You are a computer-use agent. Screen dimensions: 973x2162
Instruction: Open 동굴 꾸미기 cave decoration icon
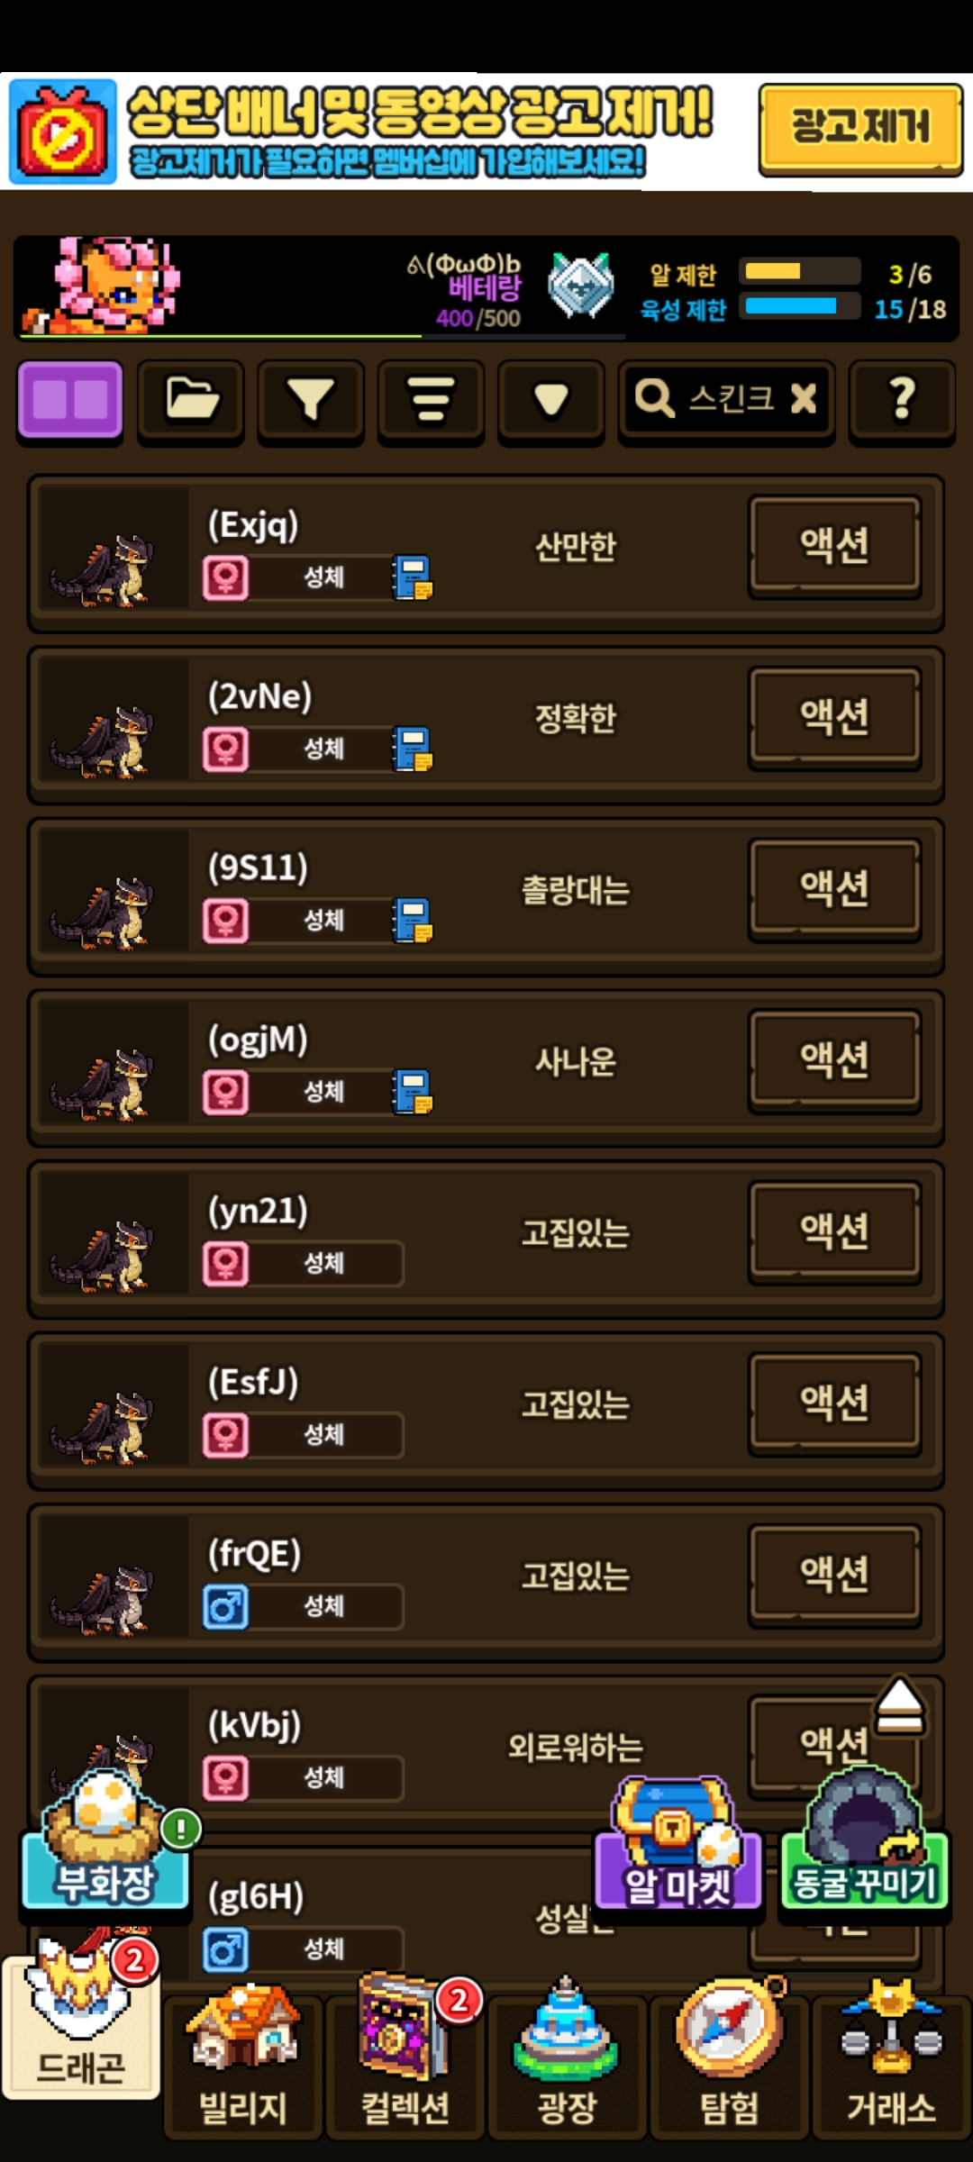point(863,1840)
